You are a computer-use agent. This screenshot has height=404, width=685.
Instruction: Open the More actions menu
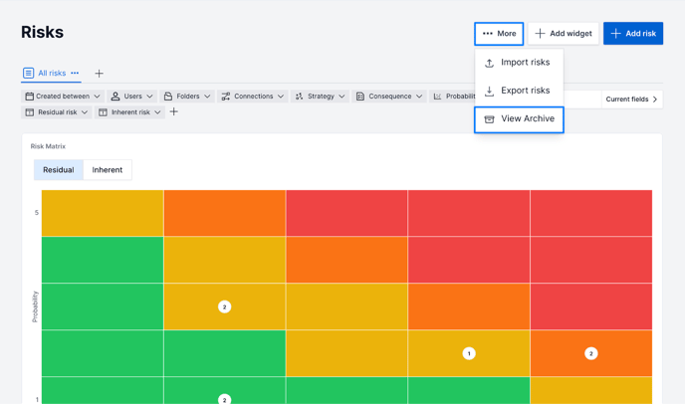pos(499,34)
